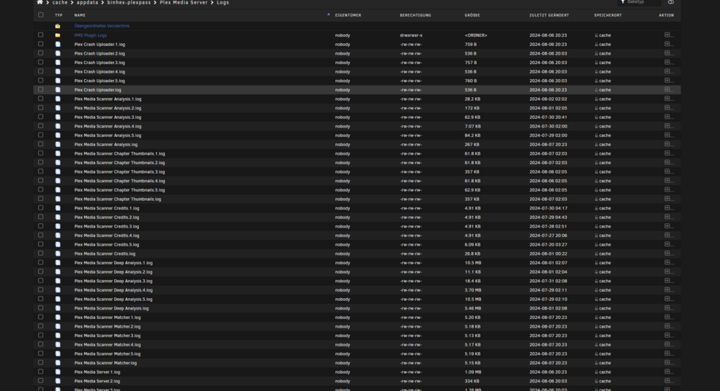The height and width of the screenshot is (391, 720).
Task: Click file icon of Plex Media Server.2.log
Action: pyautogui.click(x=58, y=381)
